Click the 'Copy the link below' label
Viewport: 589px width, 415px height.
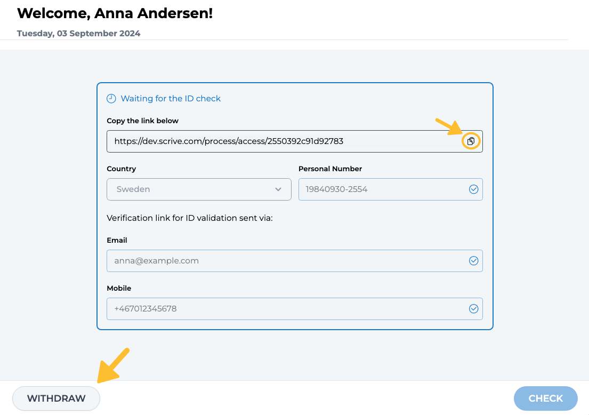[142, 121]
